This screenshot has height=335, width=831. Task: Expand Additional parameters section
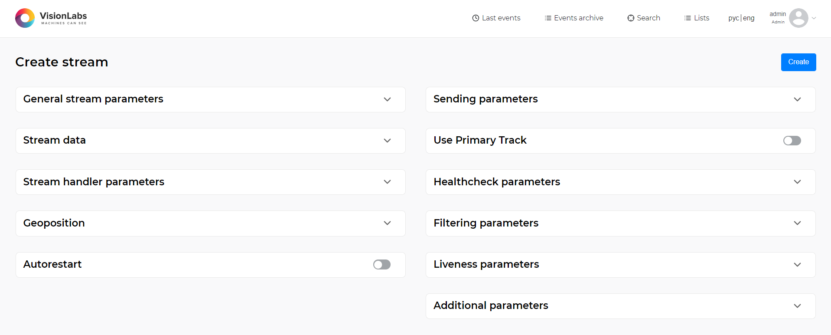(x=797, y=306)
